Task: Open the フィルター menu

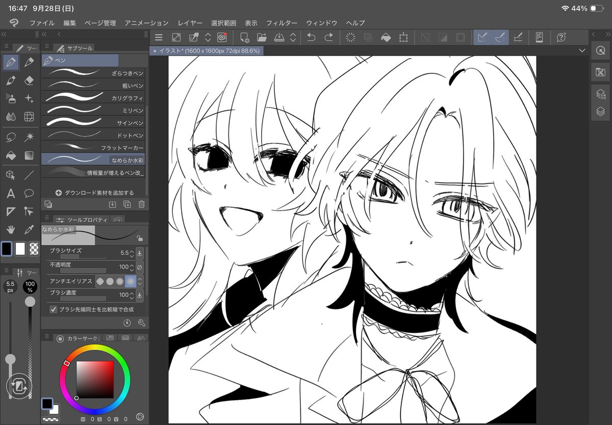Action: click(282, 23)
